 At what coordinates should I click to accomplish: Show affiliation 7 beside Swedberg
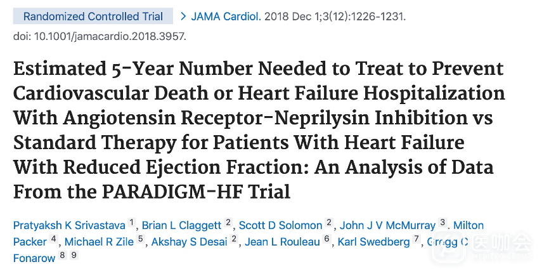(x=417, y=239)
